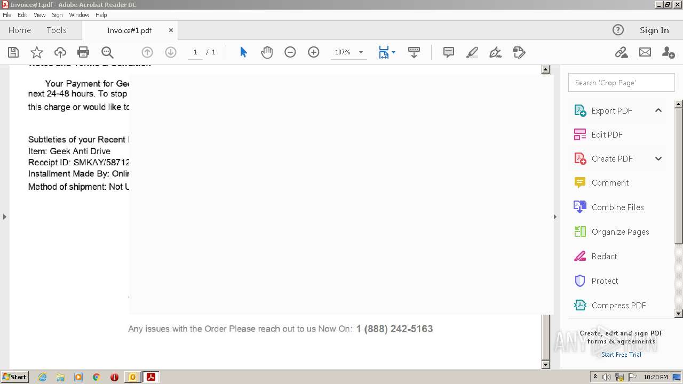Launch Internet Explorer from the taskbar
The image size is (683, 384).
42,377
